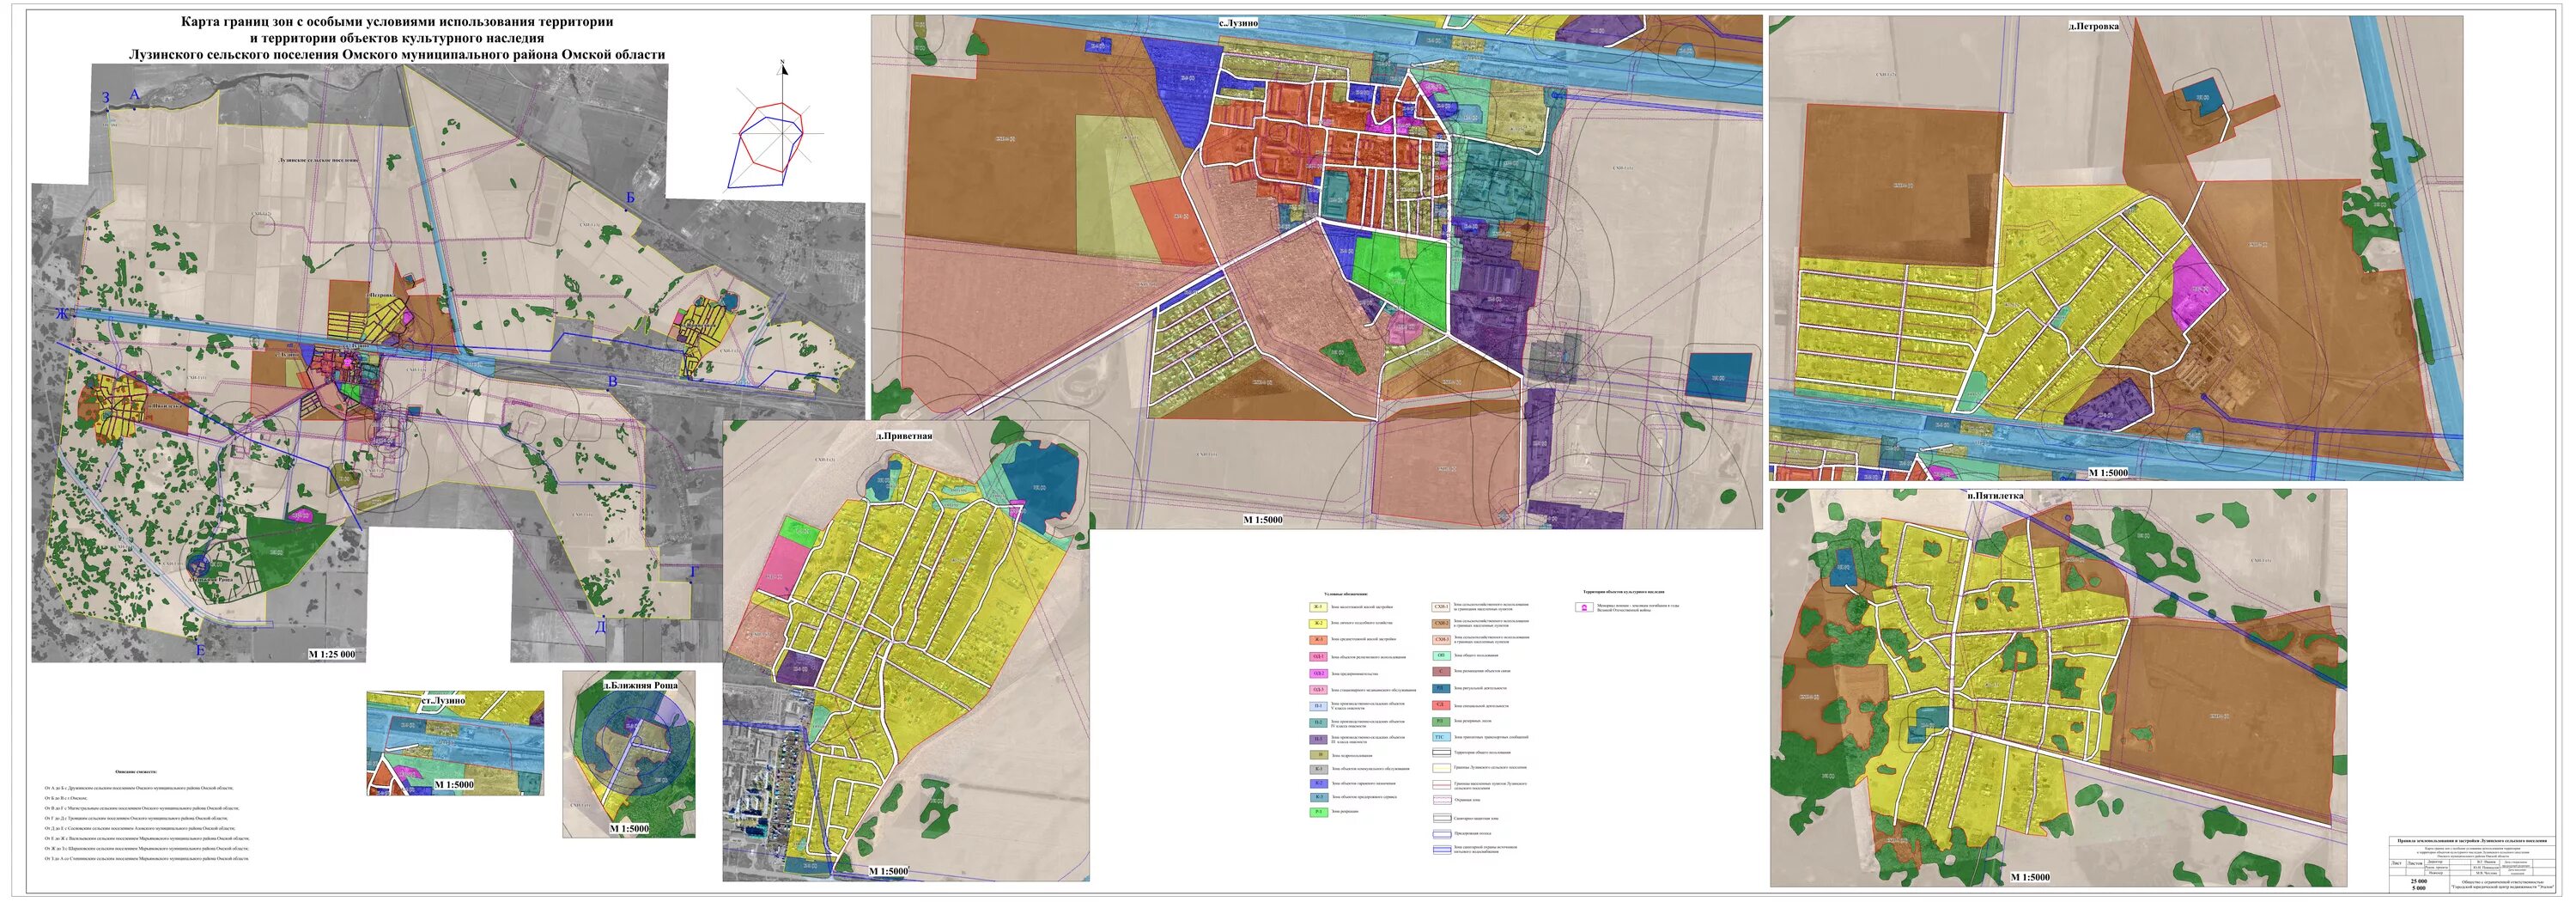The image size is (2576, 902).
Task: Click boundary point letter 'Е' on overview map
Action: (x=200, y=651)
